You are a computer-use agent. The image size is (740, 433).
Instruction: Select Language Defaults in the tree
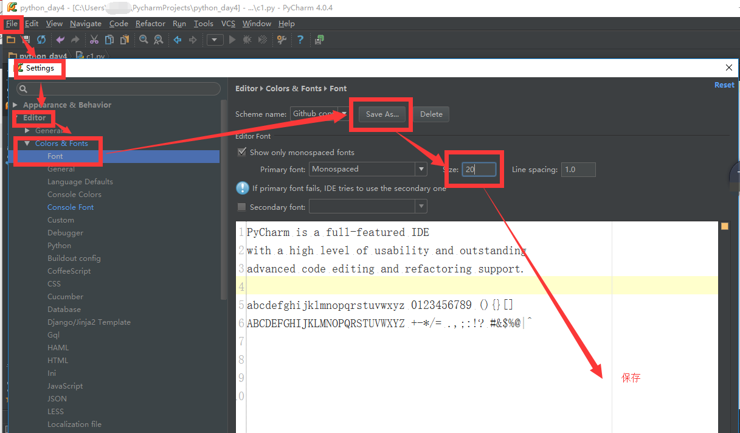pos(80,181)
